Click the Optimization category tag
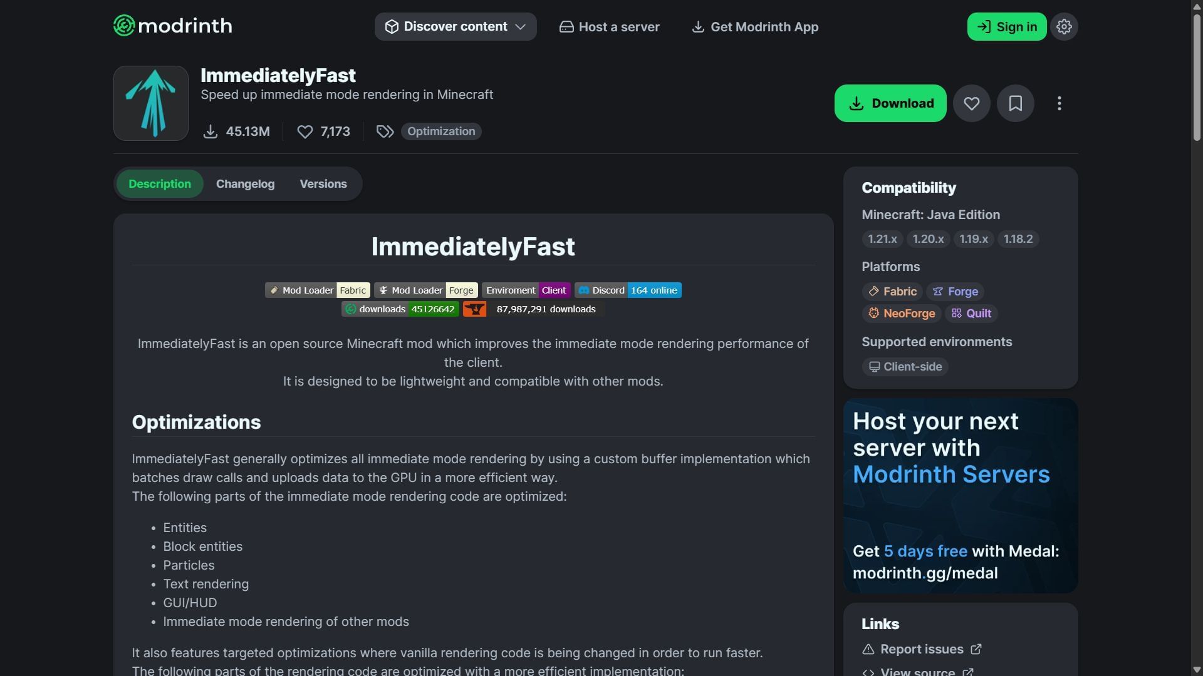 pyautogui.click(x=441, y=131)
